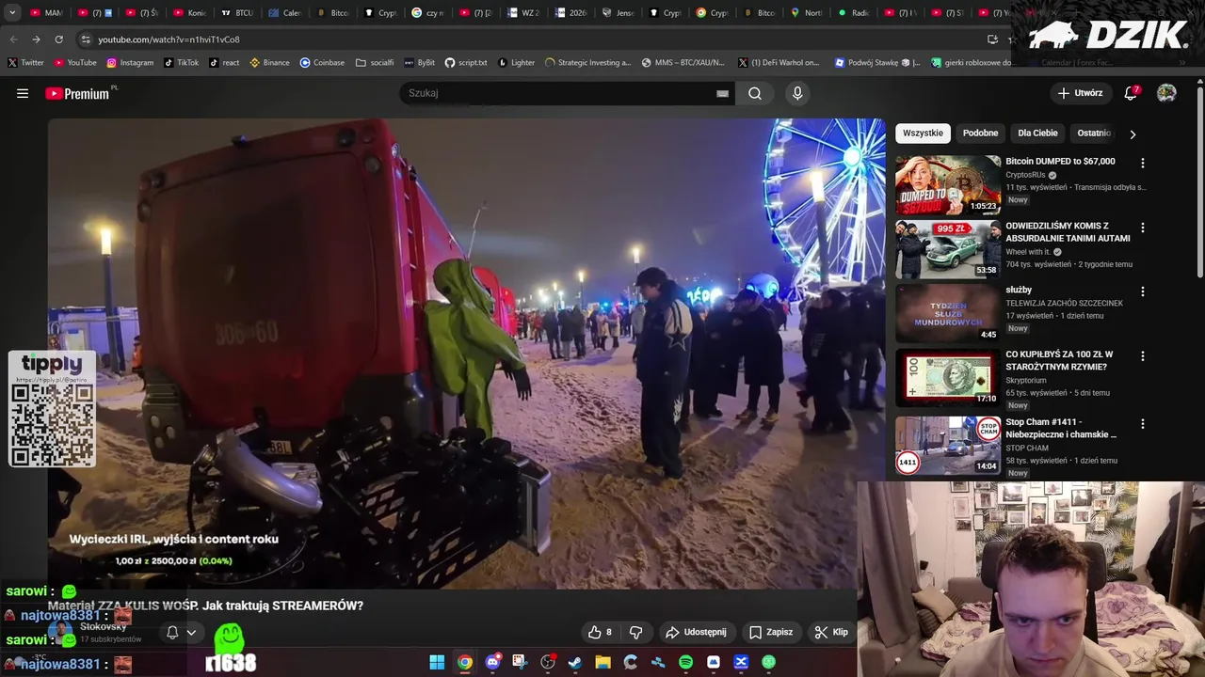Open the Stokovsky channel avatar
Screen dimensions: 1205x677
(x=61, y=632)
